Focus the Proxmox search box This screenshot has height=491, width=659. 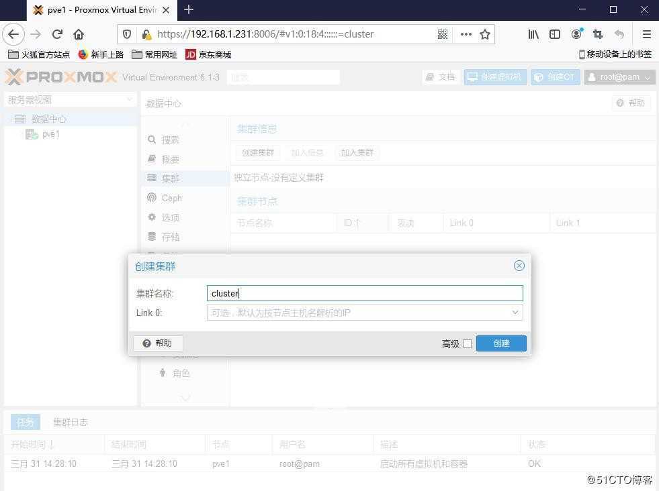tap(283, 77)
